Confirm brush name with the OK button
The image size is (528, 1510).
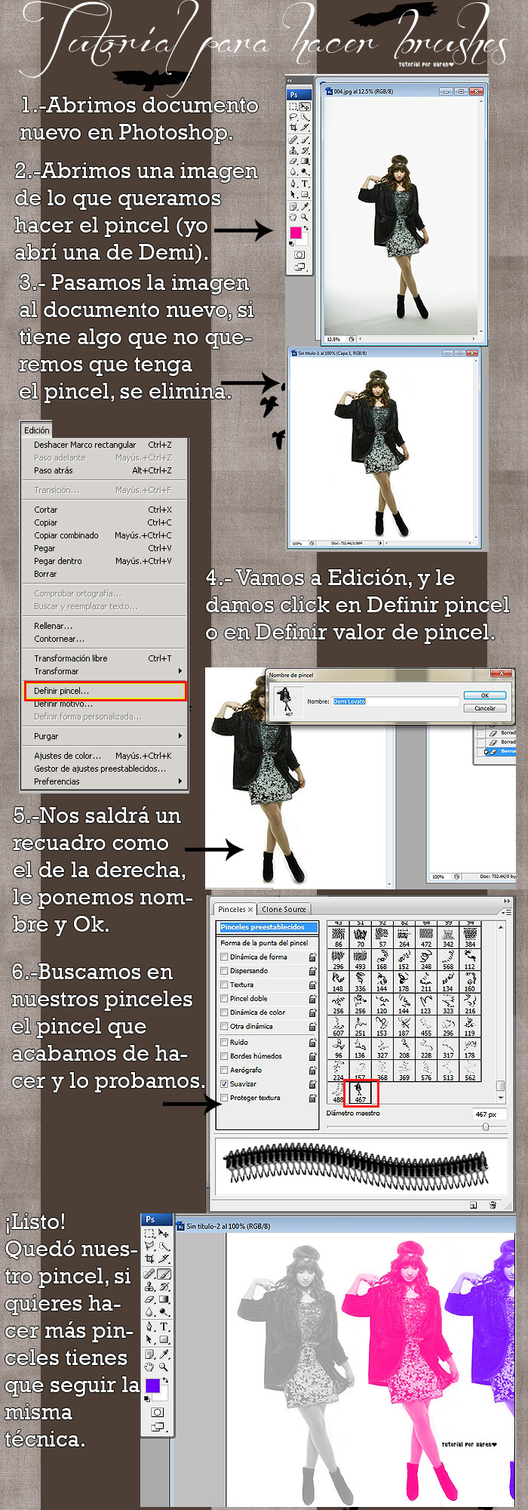coord(485,695)
